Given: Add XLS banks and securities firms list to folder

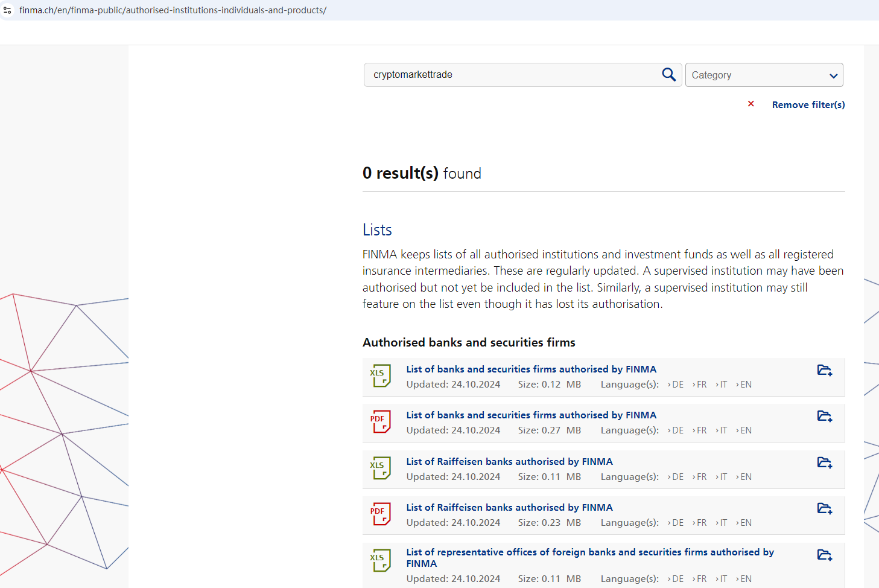Looking at the screenshot, I should [x=825, y=370].
